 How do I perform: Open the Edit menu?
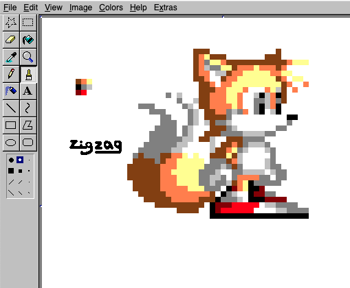tap(30, 8)
